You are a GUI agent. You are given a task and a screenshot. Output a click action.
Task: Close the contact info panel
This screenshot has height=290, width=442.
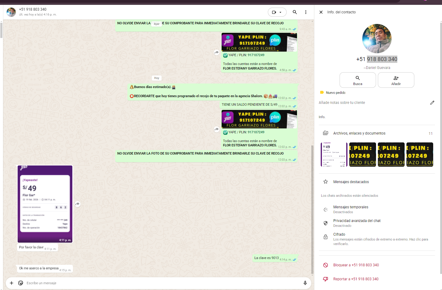(x=321, y=12)
